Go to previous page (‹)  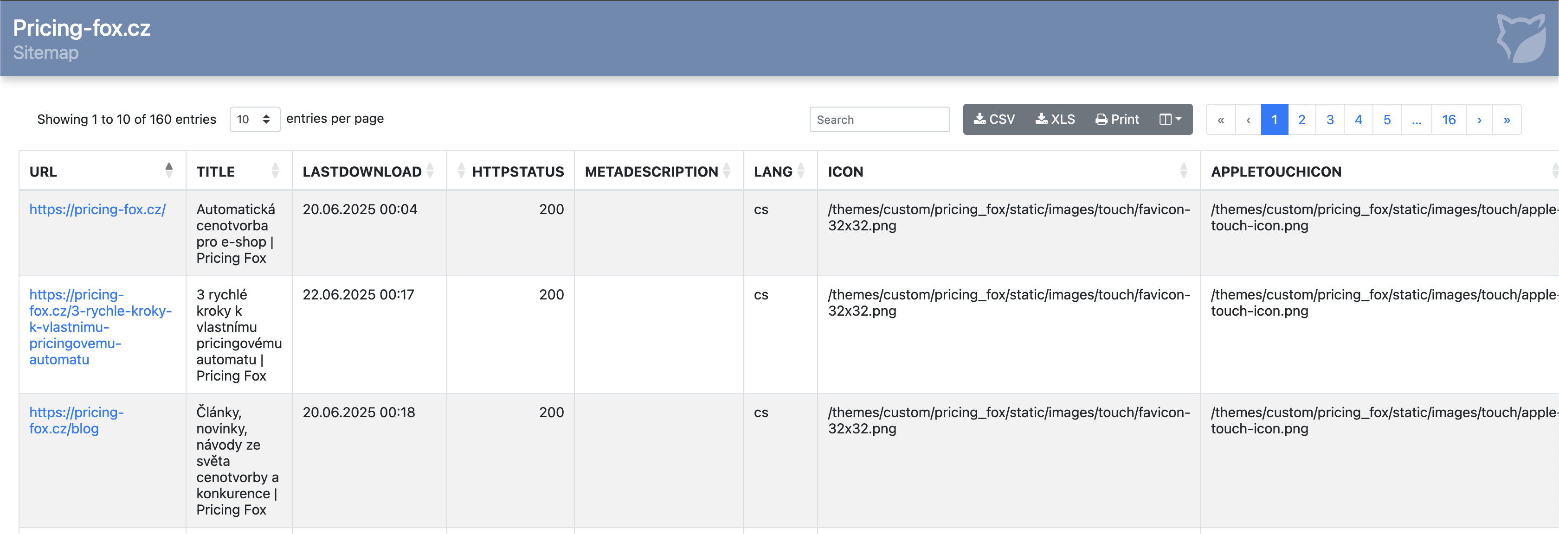pyautogui.click(x=1248, y=120)
